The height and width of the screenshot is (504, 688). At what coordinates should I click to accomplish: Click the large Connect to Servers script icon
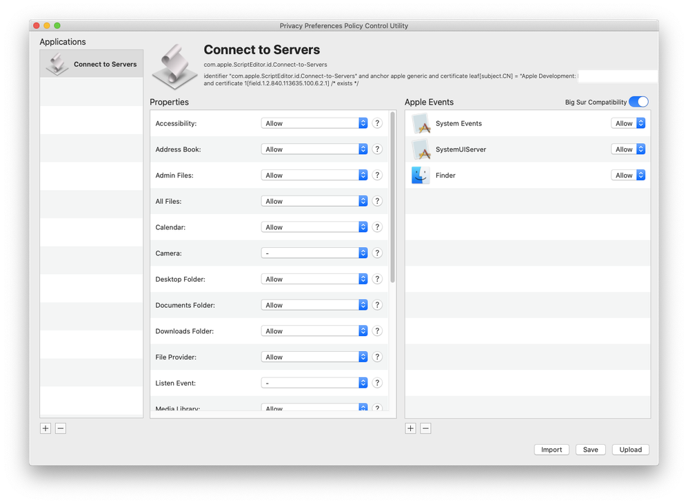pyautogui.click(x=174, y=67)
